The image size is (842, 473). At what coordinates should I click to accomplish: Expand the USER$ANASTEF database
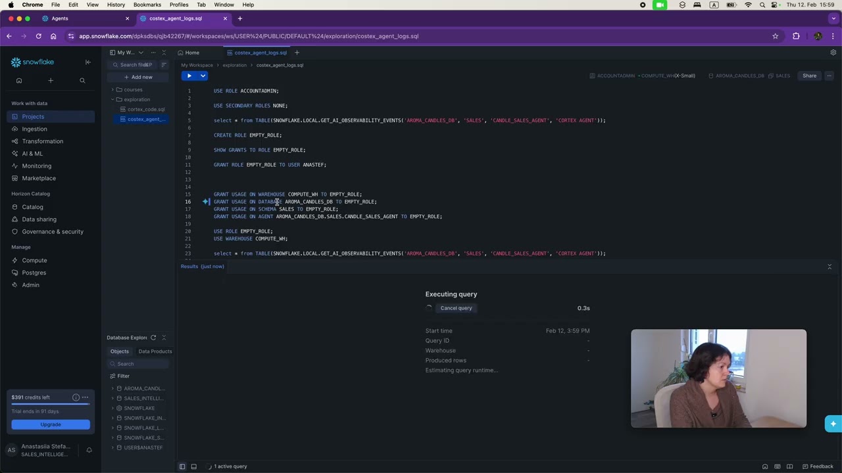pos(112,448)
